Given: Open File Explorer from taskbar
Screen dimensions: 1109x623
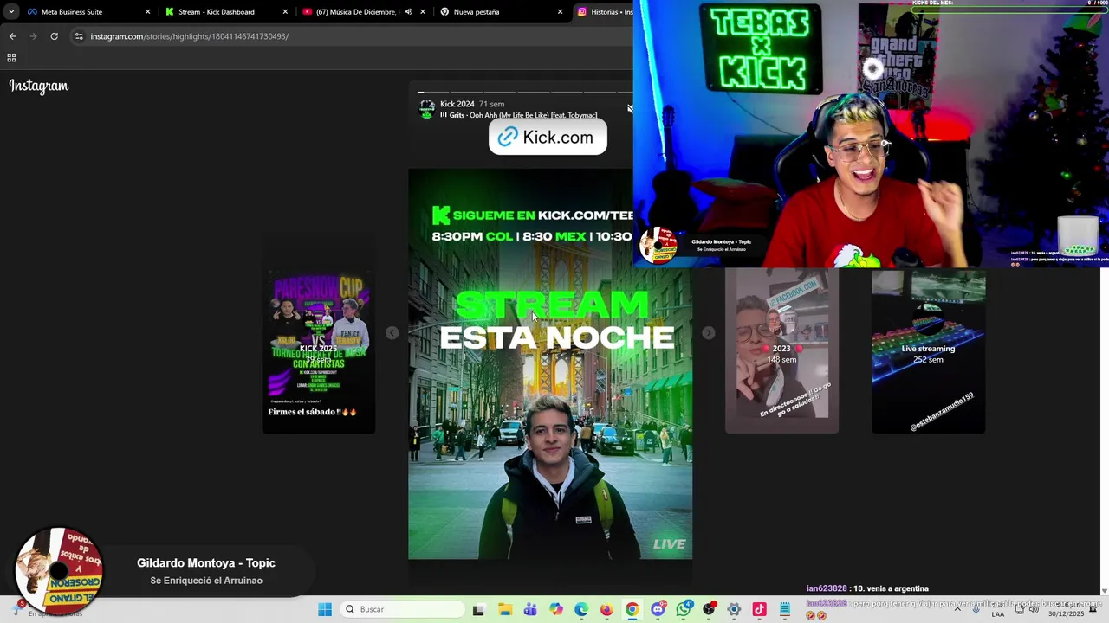Looking at the screenshot, I should click(504, 609).
